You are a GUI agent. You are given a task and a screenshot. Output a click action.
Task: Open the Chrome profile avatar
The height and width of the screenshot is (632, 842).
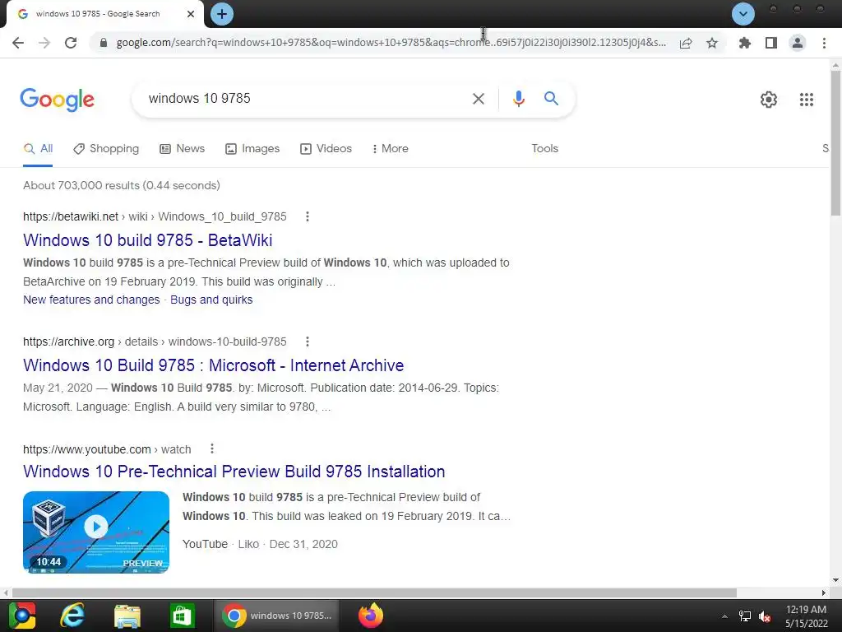[798, 43]
